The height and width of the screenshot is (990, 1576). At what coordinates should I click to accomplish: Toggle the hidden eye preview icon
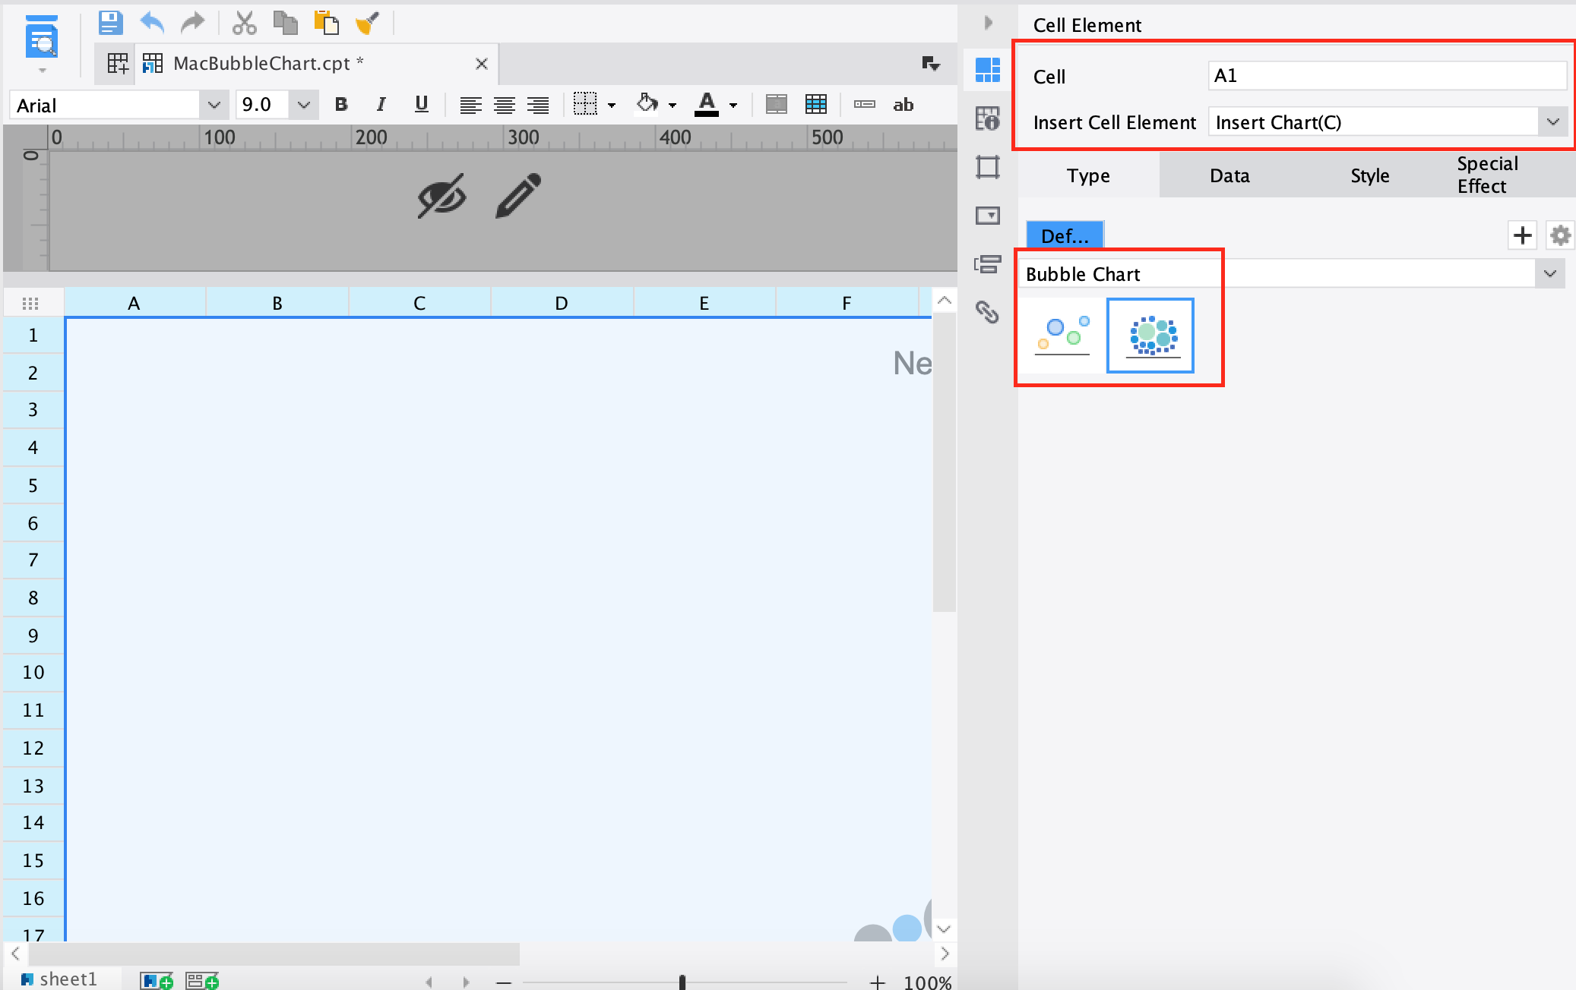[x=442, y=196]
